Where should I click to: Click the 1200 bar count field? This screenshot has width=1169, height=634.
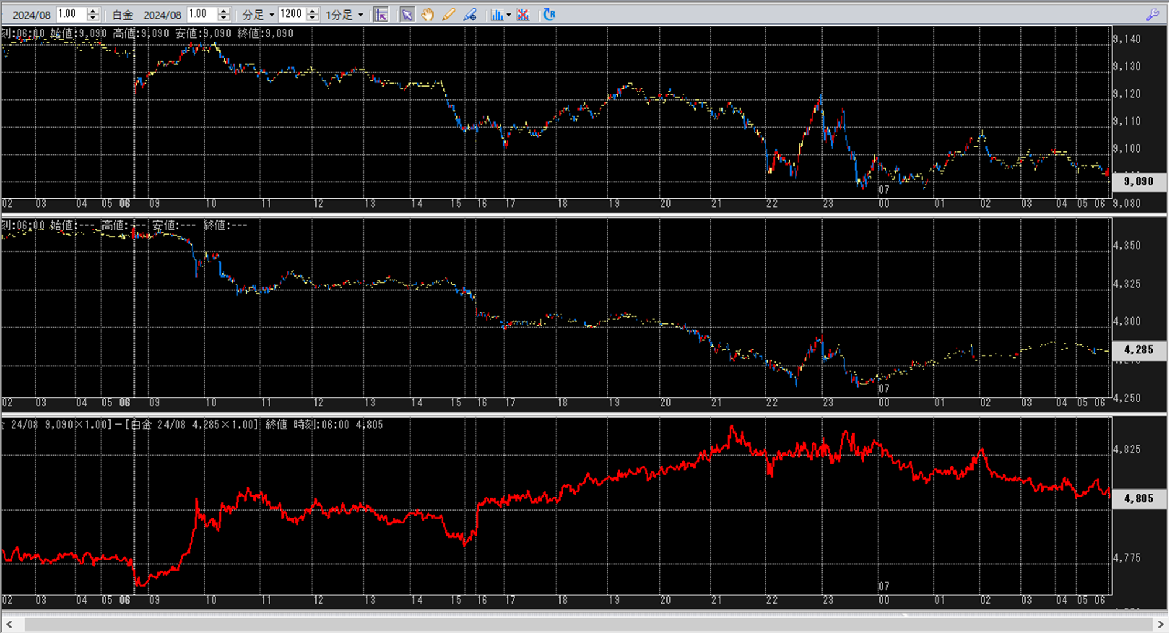tap(291, 15)
